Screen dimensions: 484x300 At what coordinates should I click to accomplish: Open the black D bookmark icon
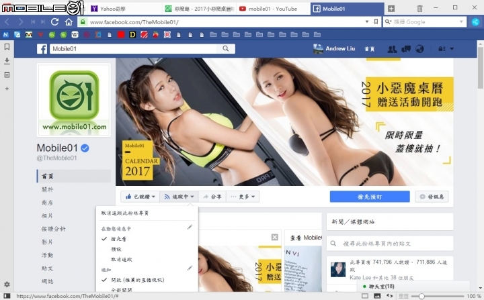(132, 34)
